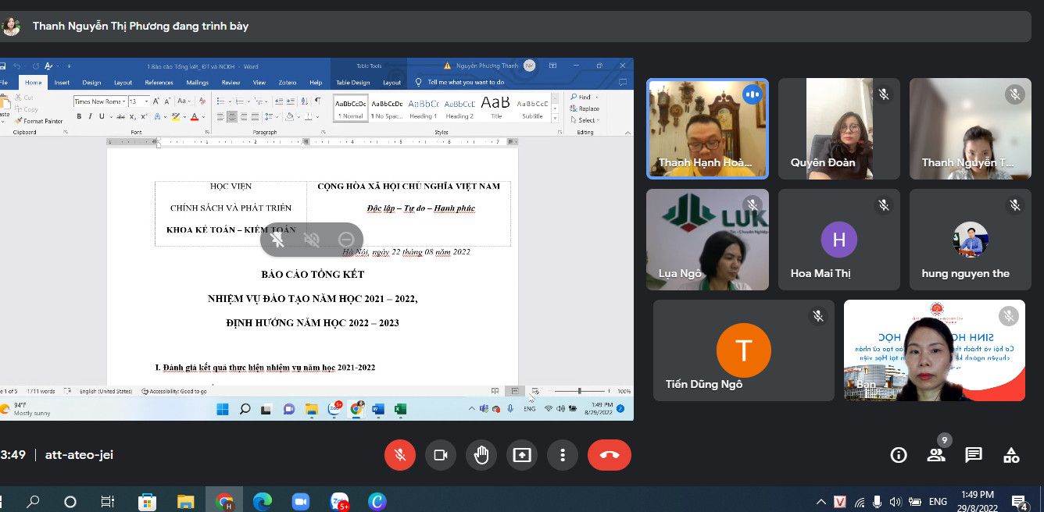Screen dimensions: 1044x512
Task: Adjust the Word zoom slider
Action: 579,391
